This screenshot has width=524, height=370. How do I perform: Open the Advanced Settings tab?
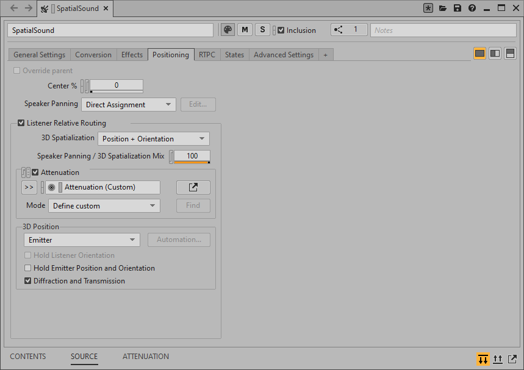[283, 55]
